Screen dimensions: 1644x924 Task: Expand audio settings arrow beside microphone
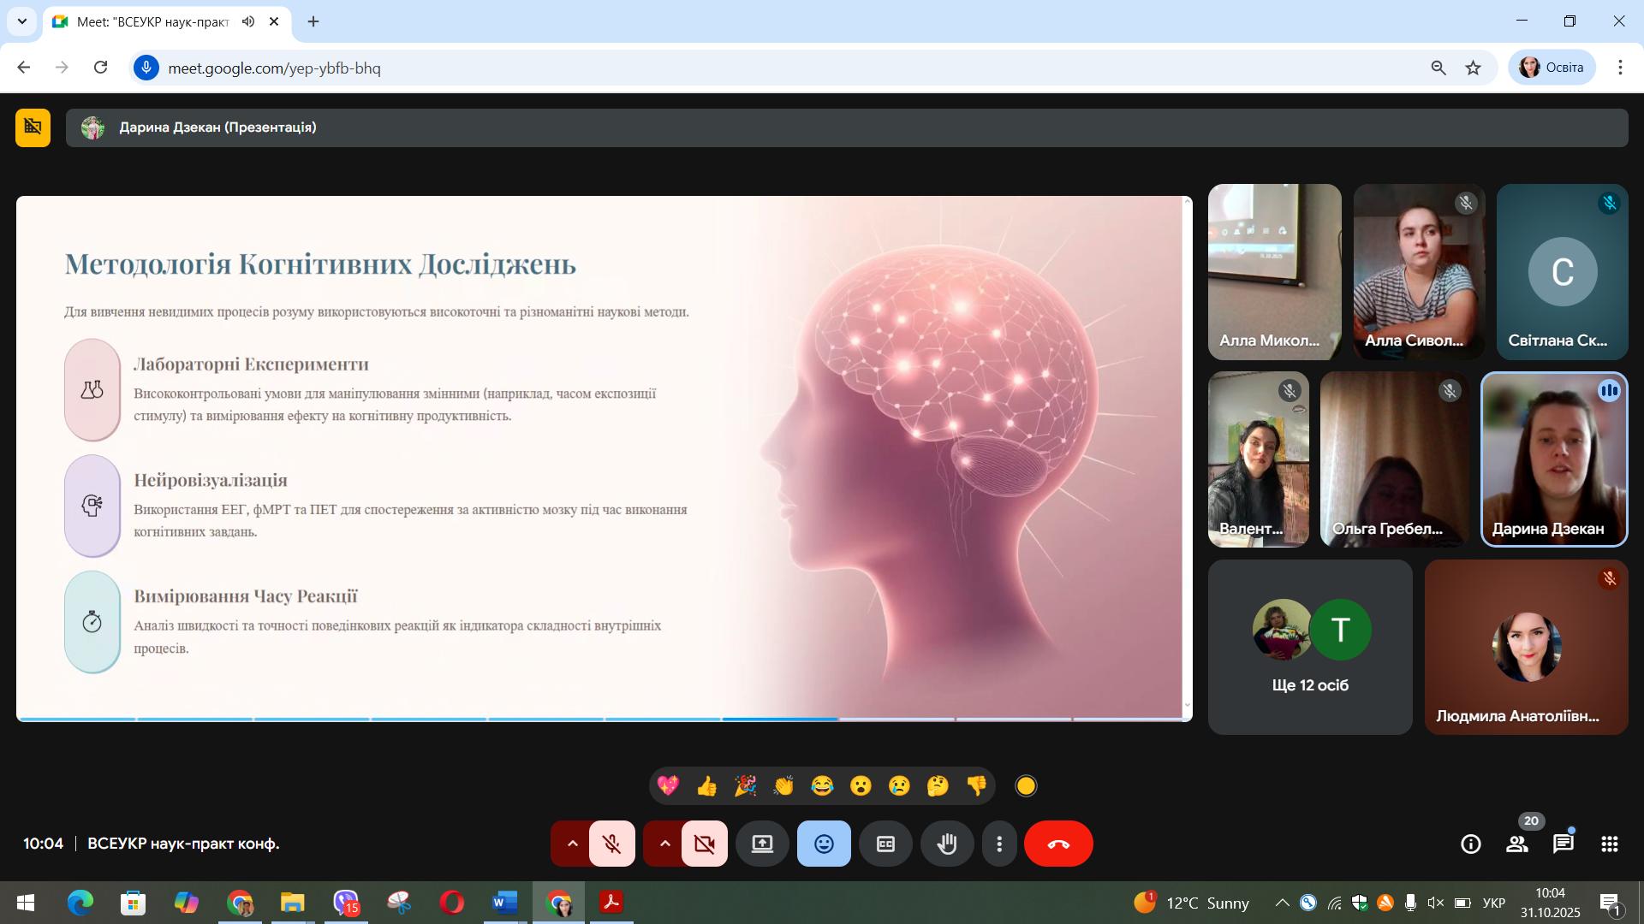[x=572, y=844]
